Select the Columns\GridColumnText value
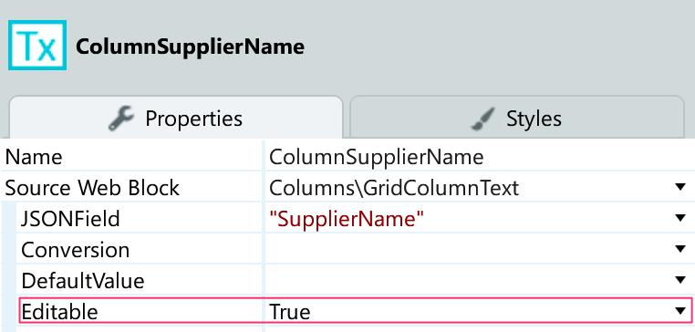Image resolution: width=695 pixels, height=332 pixels. tap(394, 188)
